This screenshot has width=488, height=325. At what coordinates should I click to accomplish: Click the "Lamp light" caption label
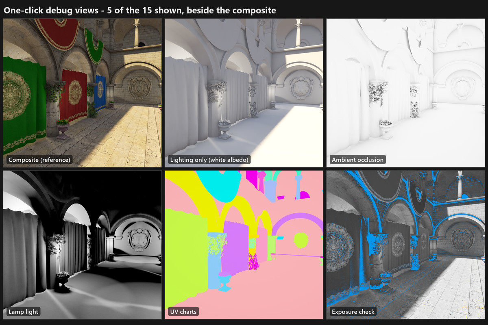tap(23, 312)
